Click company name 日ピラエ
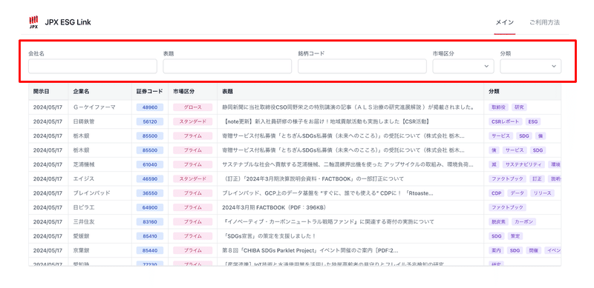 (x=84, y=207)
